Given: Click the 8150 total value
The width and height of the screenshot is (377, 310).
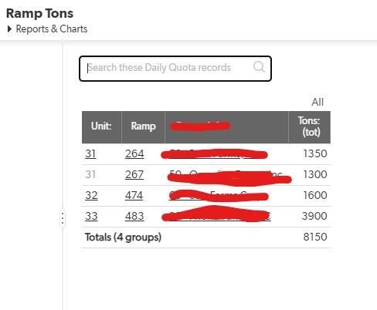Looking at the screenshot, I should [315, 237].
